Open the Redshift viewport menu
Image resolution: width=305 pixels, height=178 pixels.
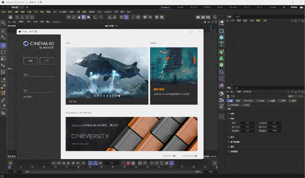[57, 22]
